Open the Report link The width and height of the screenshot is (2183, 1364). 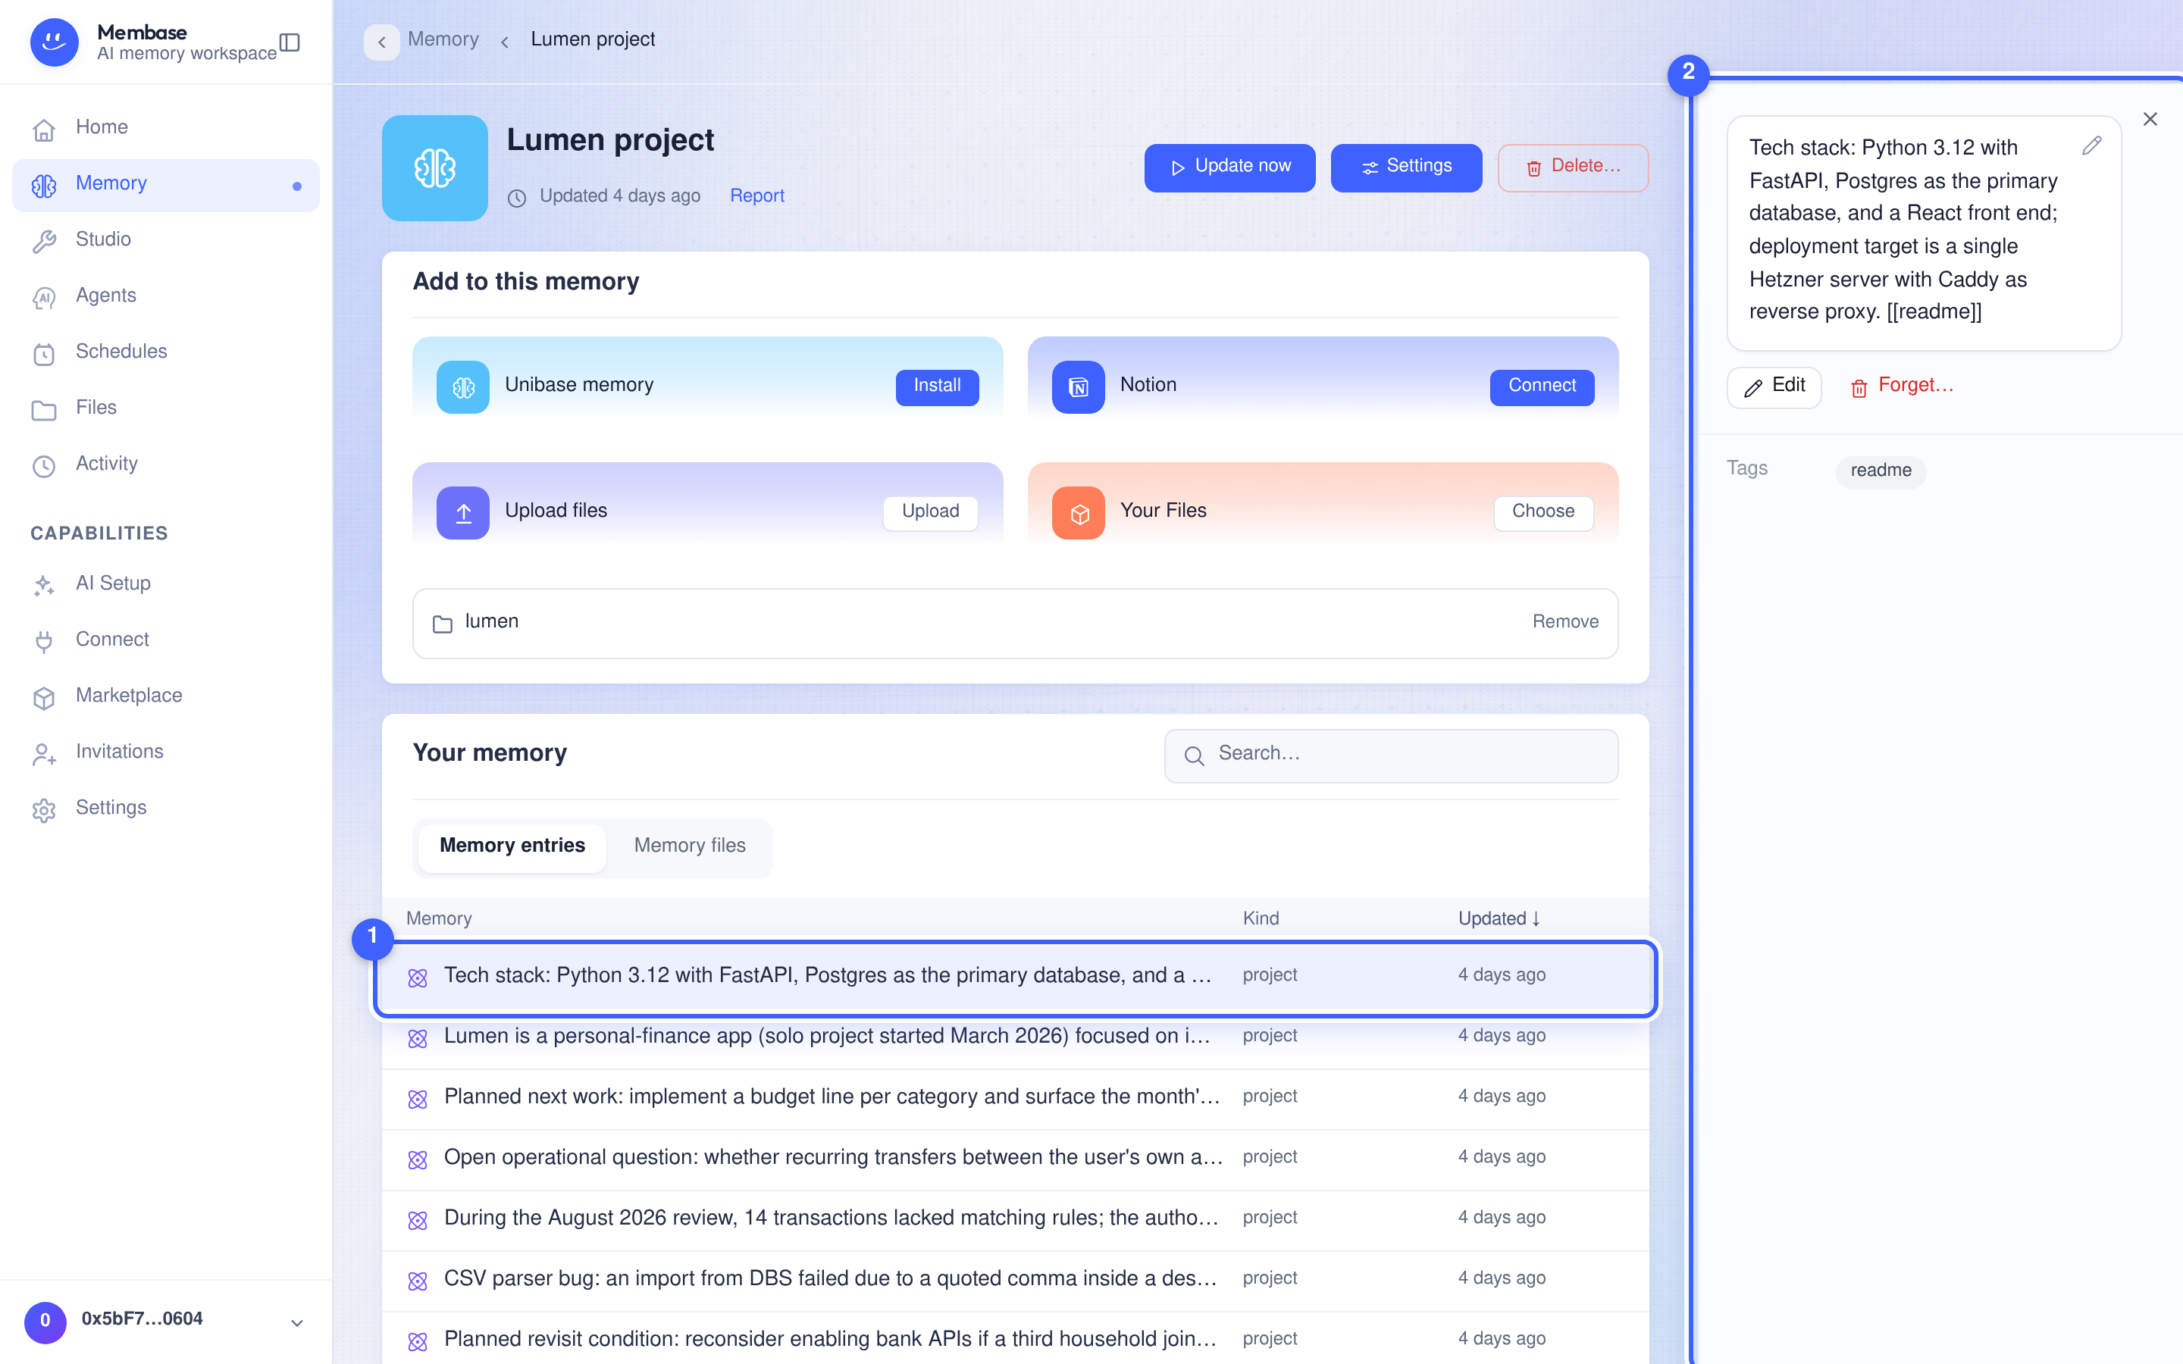point(756,196)
